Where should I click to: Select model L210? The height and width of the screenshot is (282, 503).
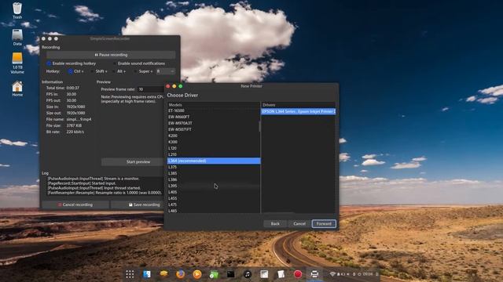[x=213, y=154]
